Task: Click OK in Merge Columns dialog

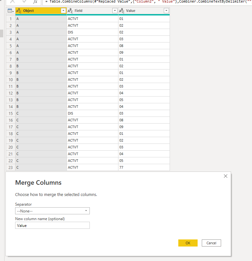Action: tap(188, 243)
